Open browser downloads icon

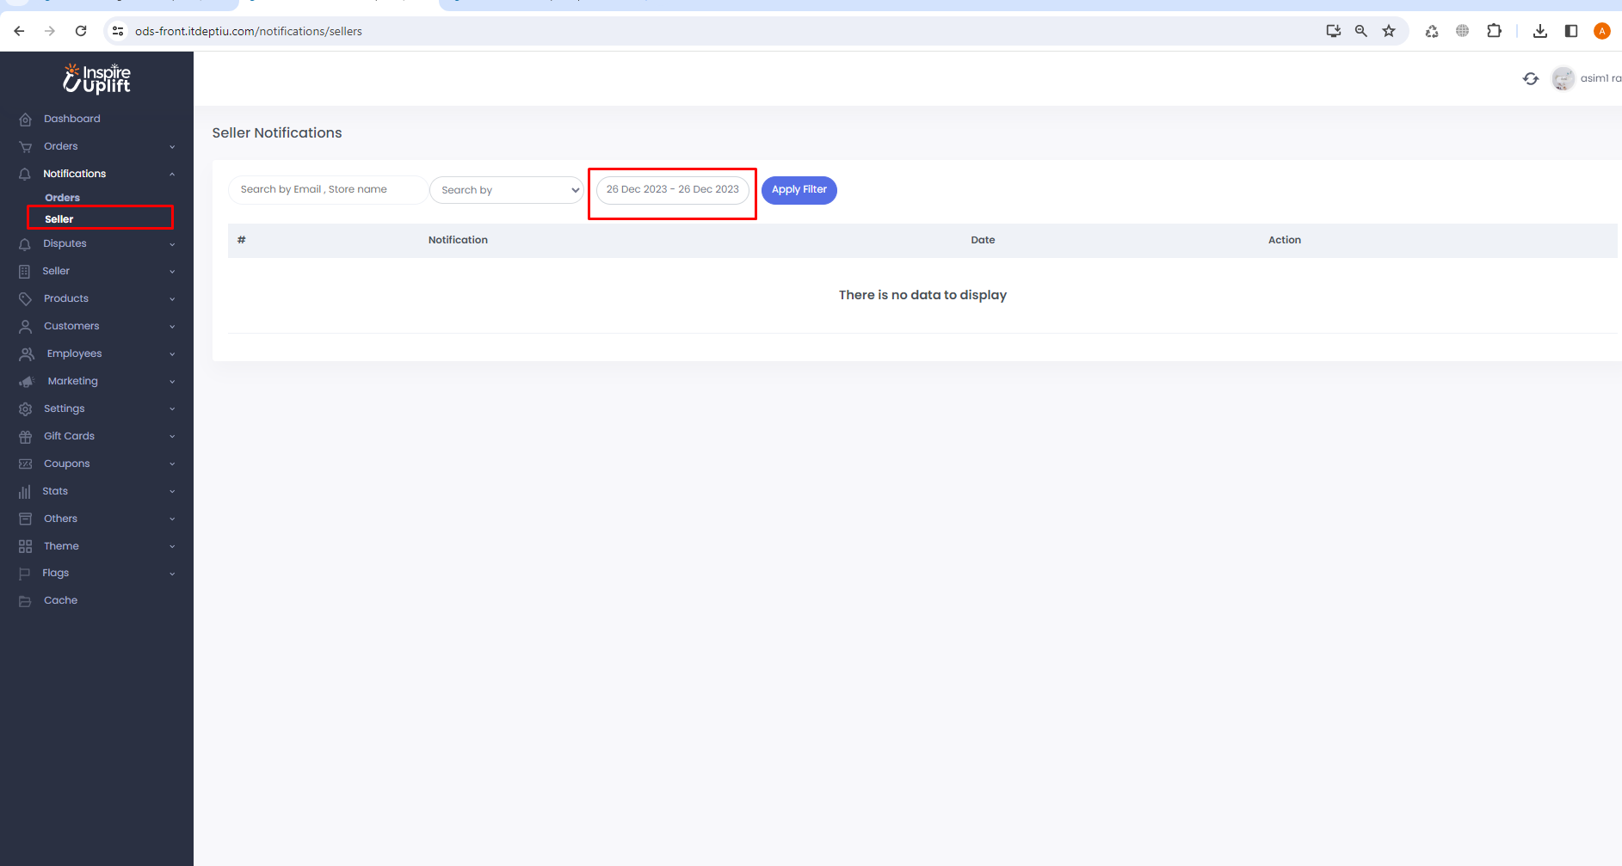point(1540,31)
